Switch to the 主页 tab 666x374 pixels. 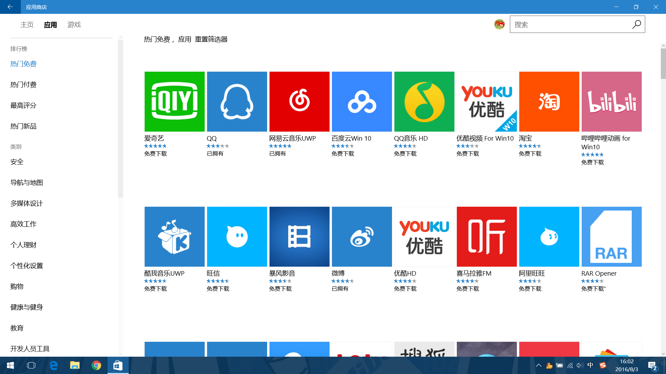[27, 25]
